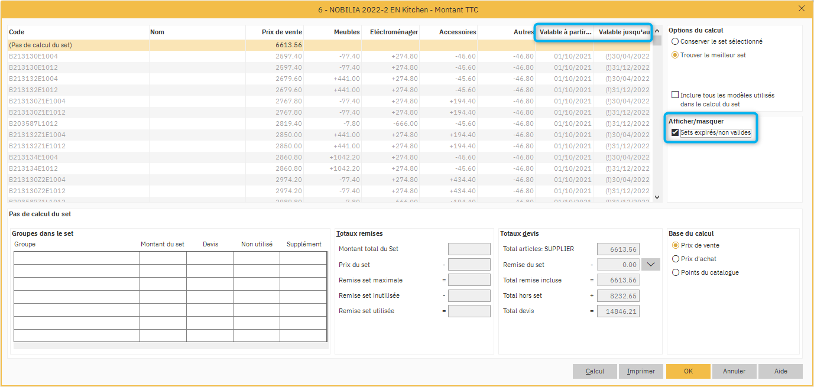
Task: Select 'Conserver le set sélectionné' radio option
Action: pyautogui.click(x=675, y=42)
